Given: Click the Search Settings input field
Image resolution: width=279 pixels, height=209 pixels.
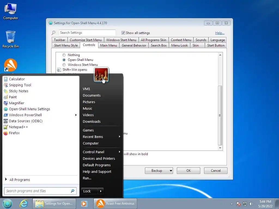Looking at the screenshot, I should coord(87,33).
